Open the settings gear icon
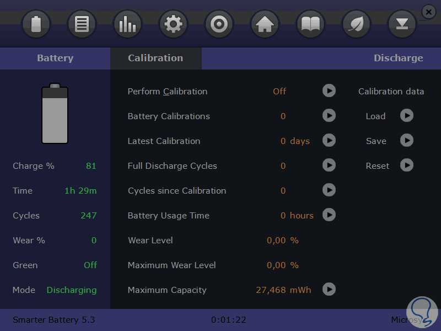 173,24
